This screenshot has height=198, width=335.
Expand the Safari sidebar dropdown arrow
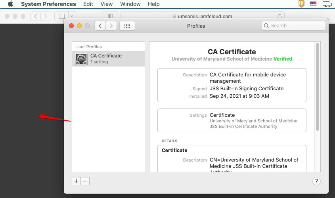coord(72,16)
